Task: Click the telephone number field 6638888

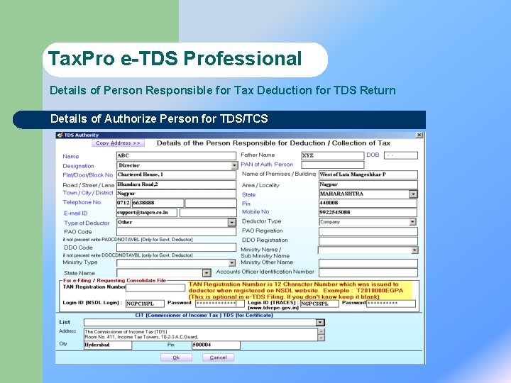Action: pos(158,203)
